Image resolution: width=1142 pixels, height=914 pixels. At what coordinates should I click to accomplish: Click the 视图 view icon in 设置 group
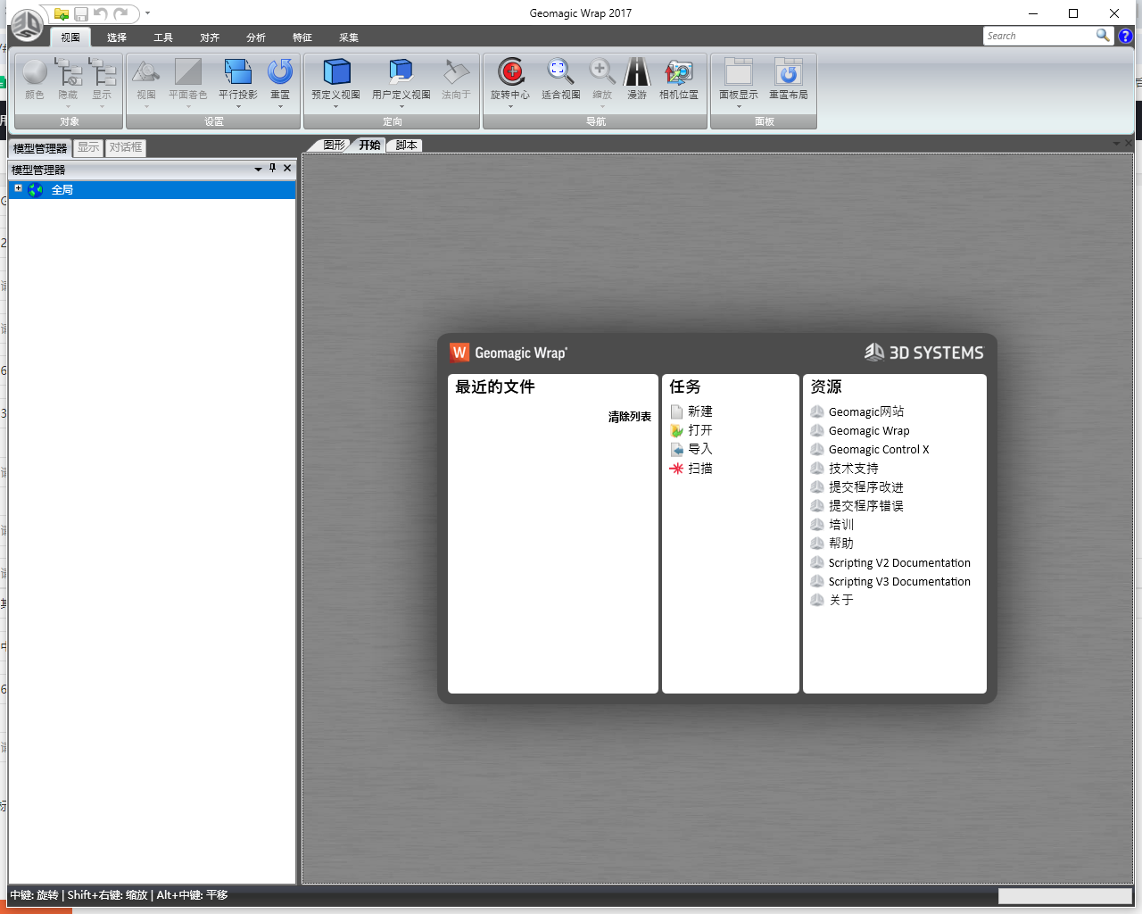click(146, 71)
